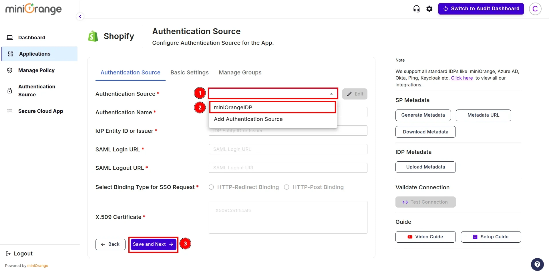The image size is (549, 276).
Task: Select the Applications grid icon in sidebar
Action: coord(10,54)
